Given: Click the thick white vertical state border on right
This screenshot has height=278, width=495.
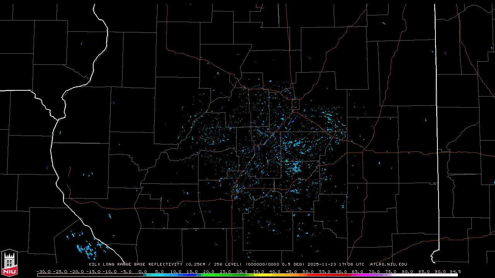Looking at the screenshot, I should (x=437, y=116).
